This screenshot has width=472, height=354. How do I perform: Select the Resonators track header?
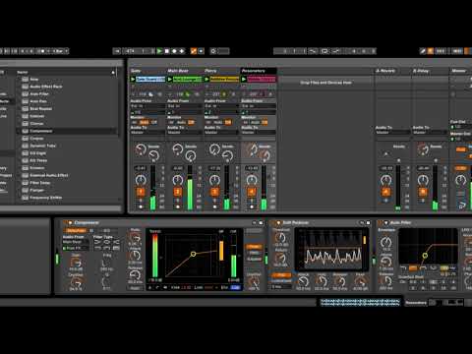pos(259,71)
